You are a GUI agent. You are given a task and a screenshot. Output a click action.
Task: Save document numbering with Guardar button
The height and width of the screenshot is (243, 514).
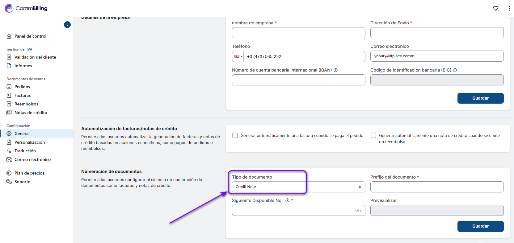(480, 226)
